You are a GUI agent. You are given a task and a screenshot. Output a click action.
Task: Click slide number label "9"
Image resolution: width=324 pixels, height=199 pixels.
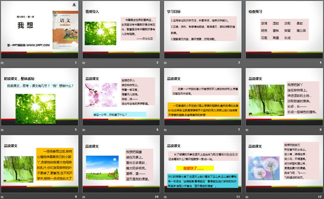point(76,197)
